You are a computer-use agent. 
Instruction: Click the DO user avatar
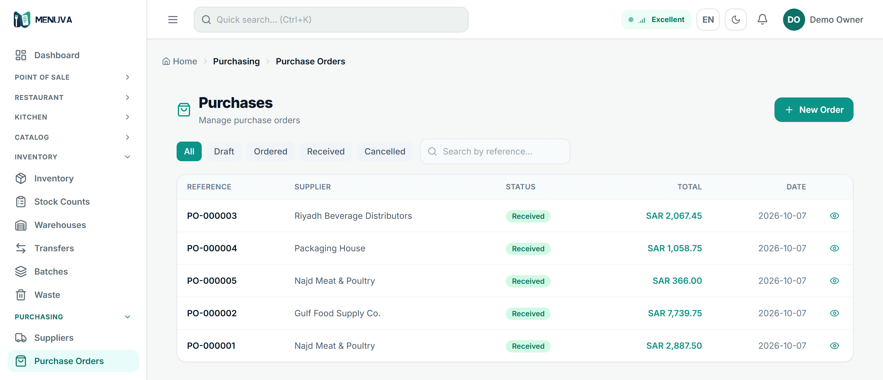[x=793, y=20]
